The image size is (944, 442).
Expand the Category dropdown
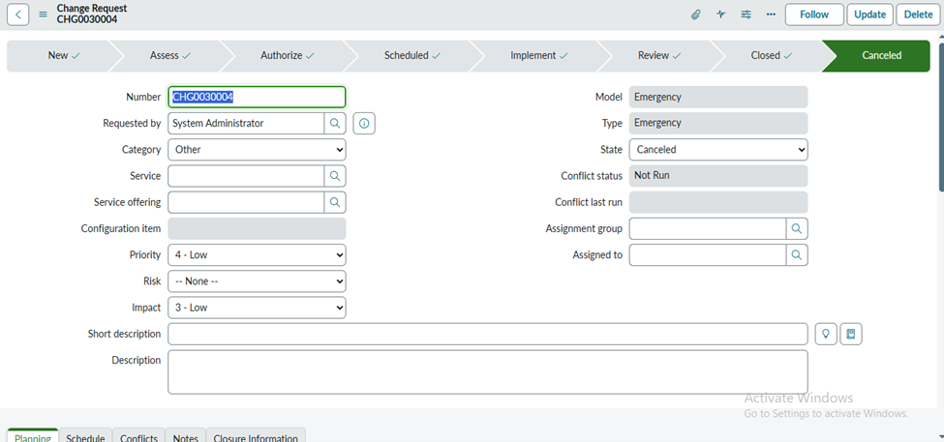click(257, 150)
